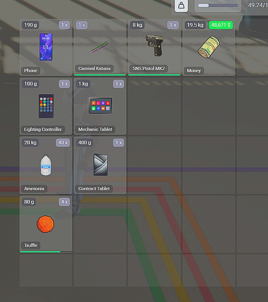
Task: Click the Lighting Controller name label
Action: [43, 129]
